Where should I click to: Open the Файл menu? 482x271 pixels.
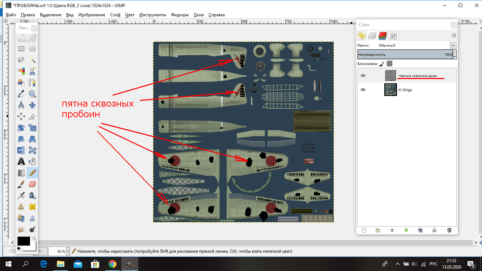point(11,15)
